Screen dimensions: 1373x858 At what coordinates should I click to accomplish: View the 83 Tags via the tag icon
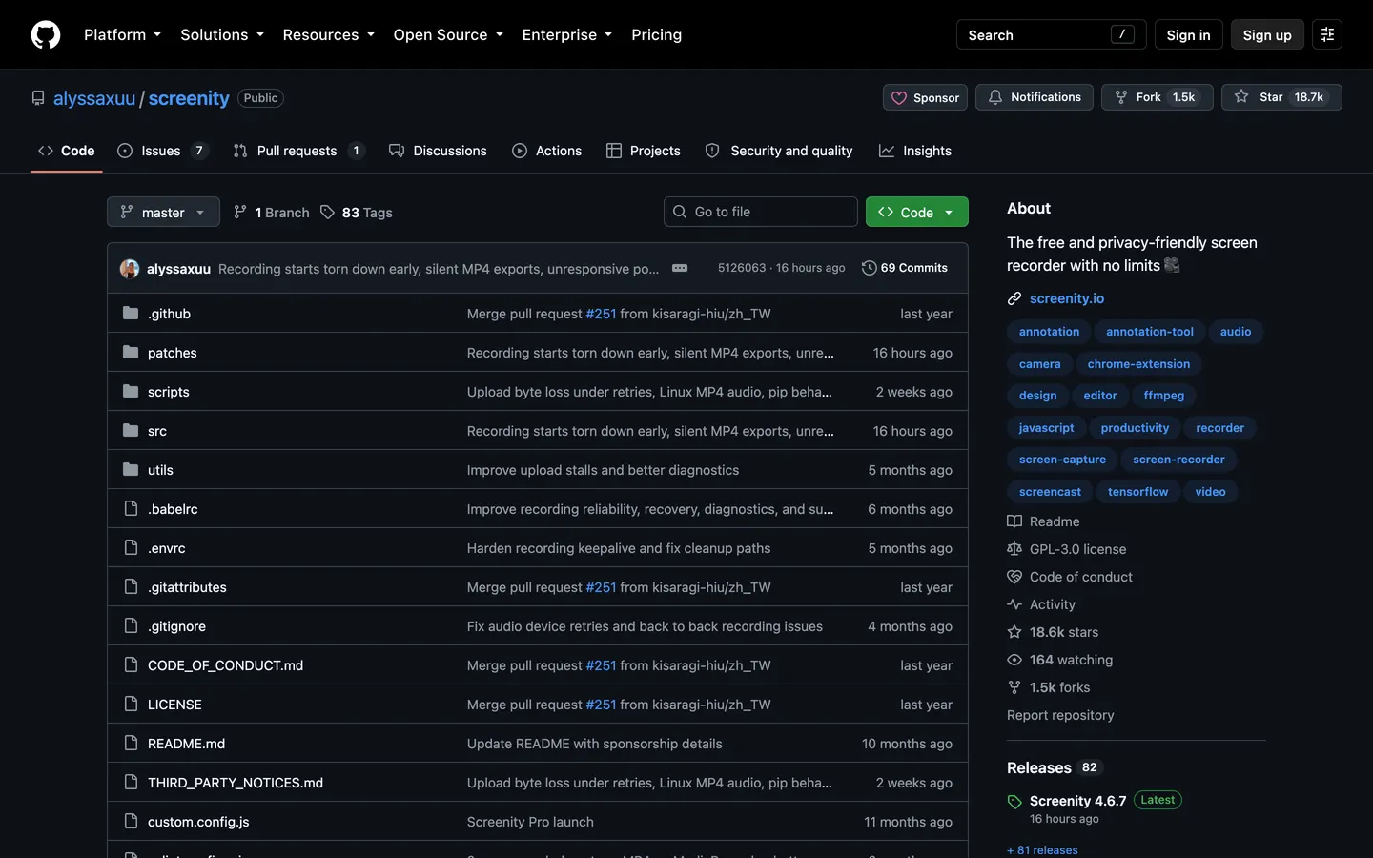[x=357, y=213]
